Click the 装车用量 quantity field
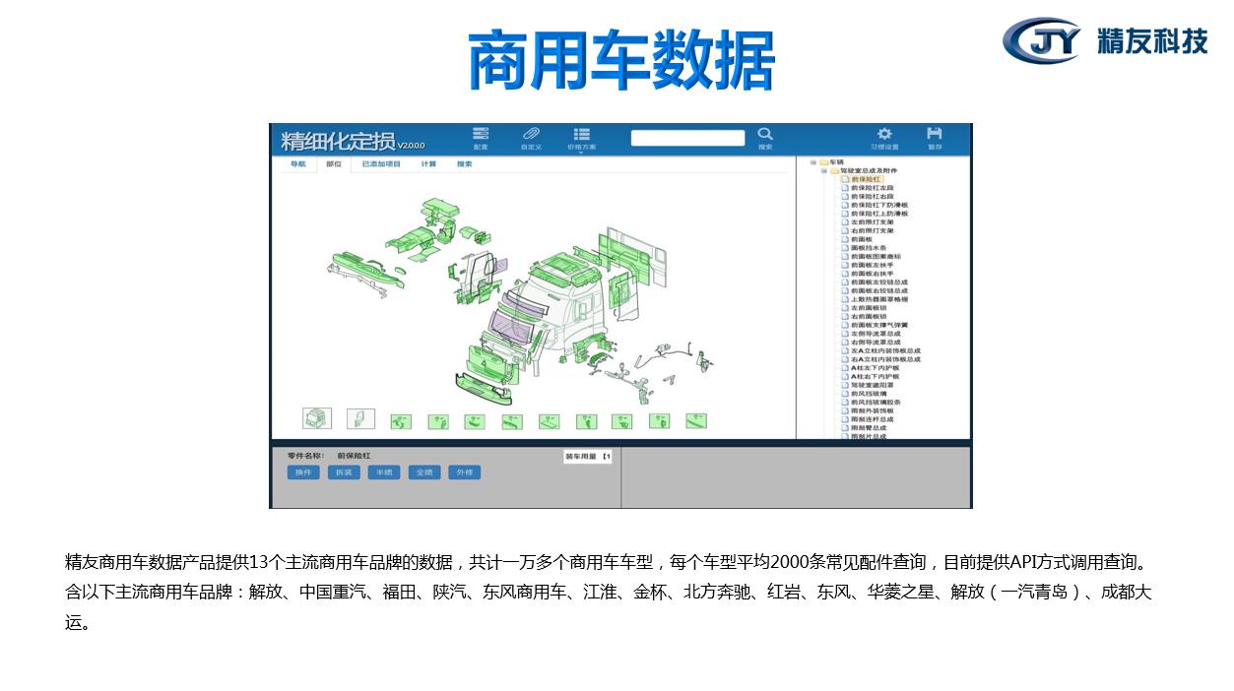This screenshot has height=691, width=1234. click(x=588, y=457)
